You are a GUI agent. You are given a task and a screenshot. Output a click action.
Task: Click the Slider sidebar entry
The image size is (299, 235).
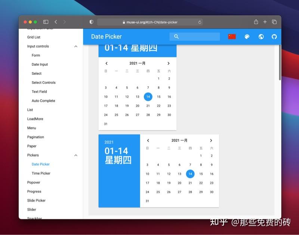pyautogui.click(x=31, y=209)
